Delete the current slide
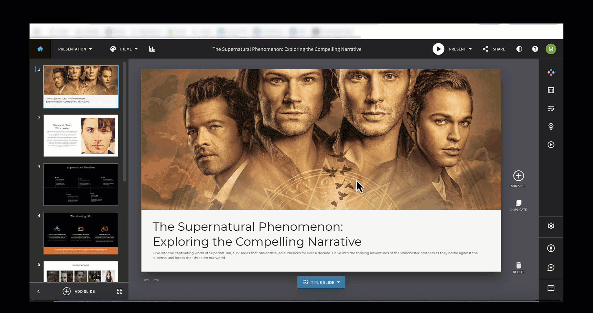The image size is (593, 313). coord(519,268)
